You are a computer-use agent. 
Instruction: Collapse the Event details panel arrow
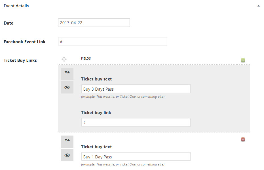[x=258, y=6]
